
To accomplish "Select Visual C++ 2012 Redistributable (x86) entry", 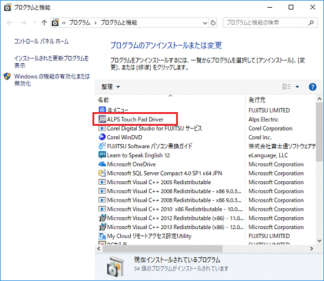I will (x=175, y=218).
